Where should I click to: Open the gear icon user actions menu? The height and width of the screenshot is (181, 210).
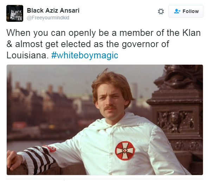click(161, 11)
